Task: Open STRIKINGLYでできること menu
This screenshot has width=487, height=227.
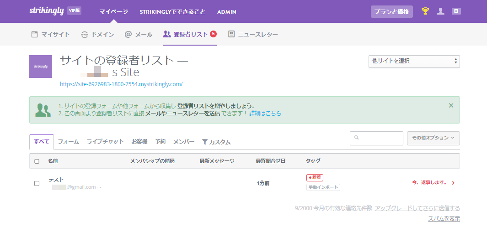Action: pos(172,12)
